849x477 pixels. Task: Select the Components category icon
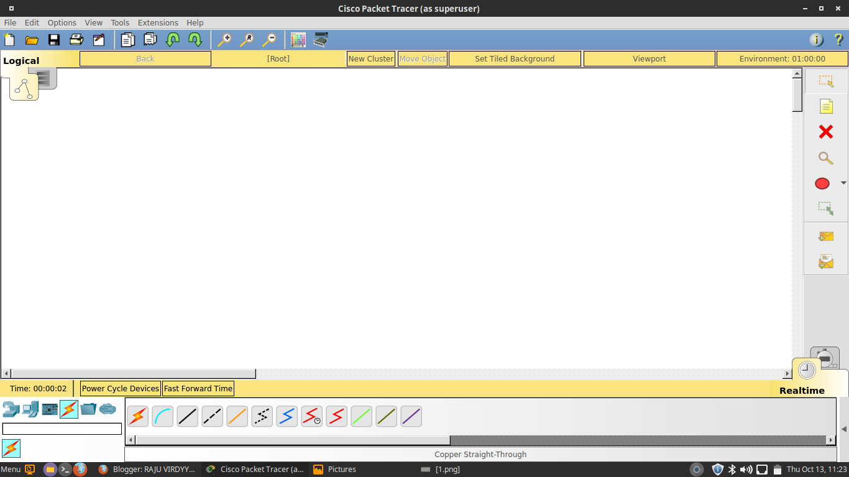pos(50,409)
